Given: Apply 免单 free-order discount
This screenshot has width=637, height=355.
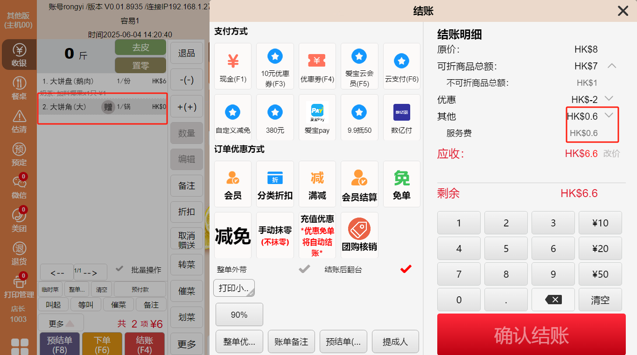Looking at the screenshot, I should click(x=401, y=184).
